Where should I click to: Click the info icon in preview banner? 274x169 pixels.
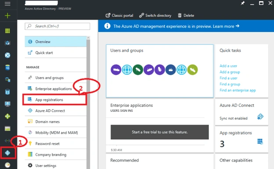(107, 26)
